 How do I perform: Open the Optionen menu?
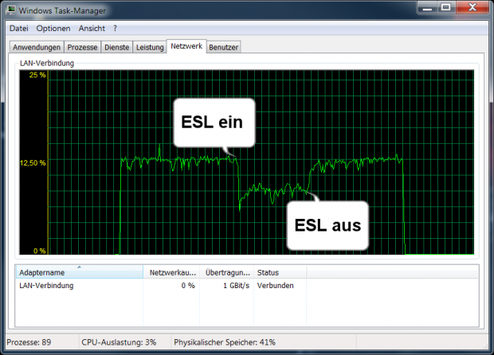coord(53,28)
